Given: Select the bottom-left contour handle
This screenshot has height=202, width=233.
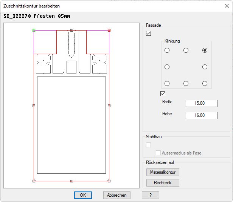Looking at the screenshot, I should coord(34,181).
